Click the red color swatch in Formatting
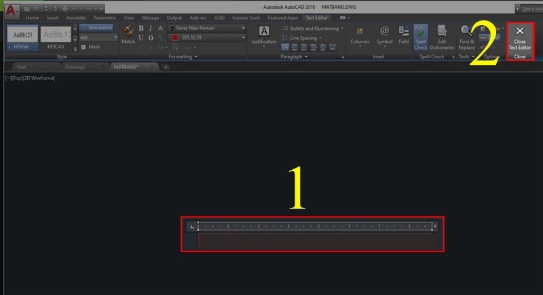This screenshot has height=295, width=543. [x=175, y=37]
